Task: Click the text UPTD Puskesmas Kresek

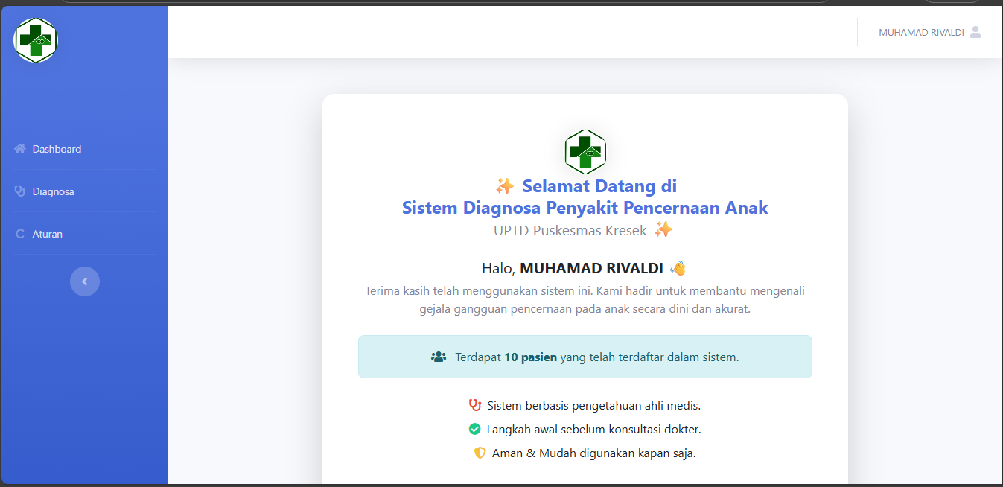Action: (x=570, y=230)
